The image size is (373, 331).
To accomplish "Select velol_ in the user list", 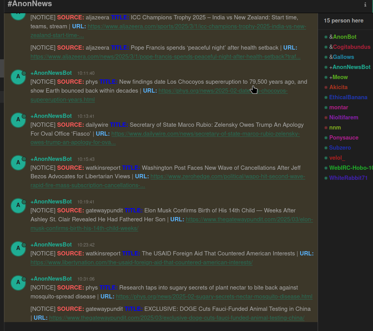I will pyautogui.click(x=337, y=158).
